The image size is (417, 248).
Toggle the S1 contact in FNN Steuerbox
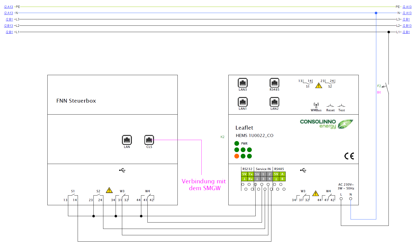point(73,195)
